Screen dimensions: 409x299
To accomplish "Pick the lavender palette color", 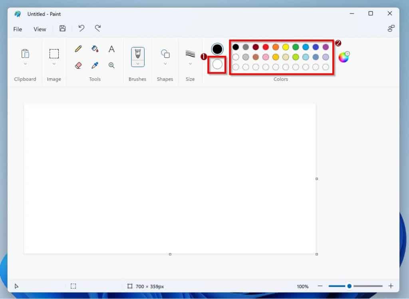I will coord(326,57).
